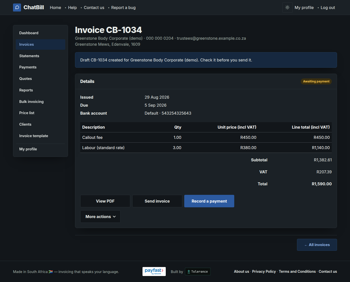
Task: Toggle the light/dark theme sun icon
Action: 287,7
